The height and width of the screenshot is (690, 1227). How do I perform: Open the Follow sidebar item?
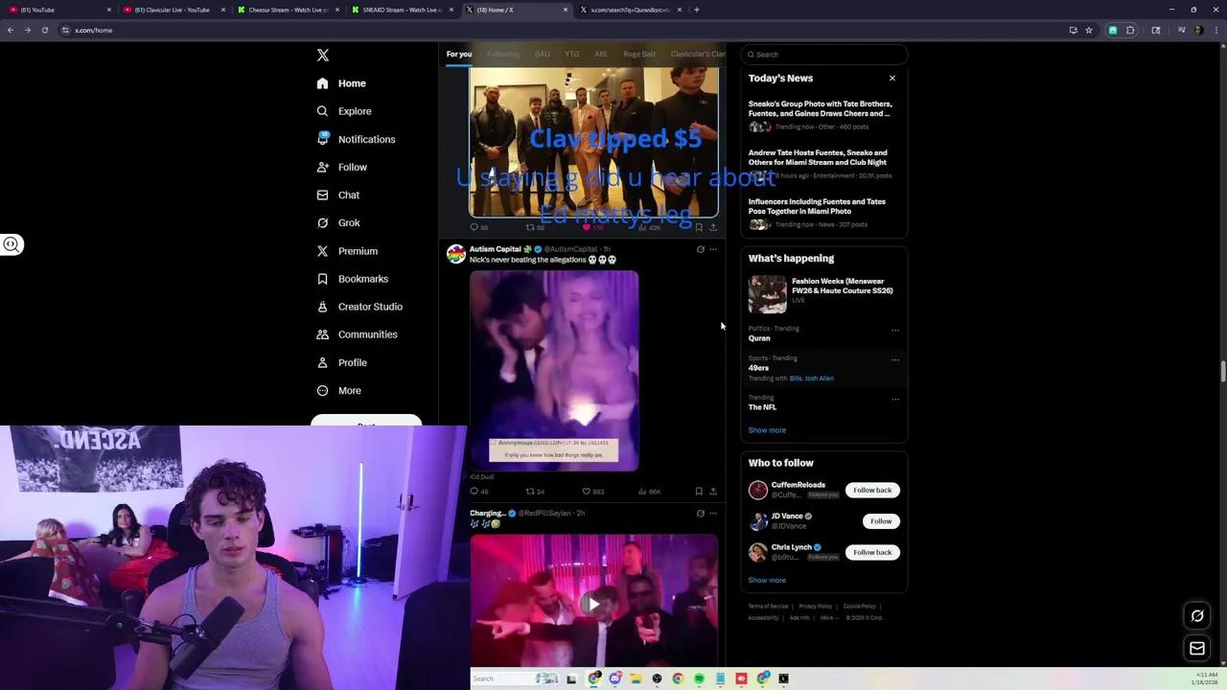(x=341, y=167)
